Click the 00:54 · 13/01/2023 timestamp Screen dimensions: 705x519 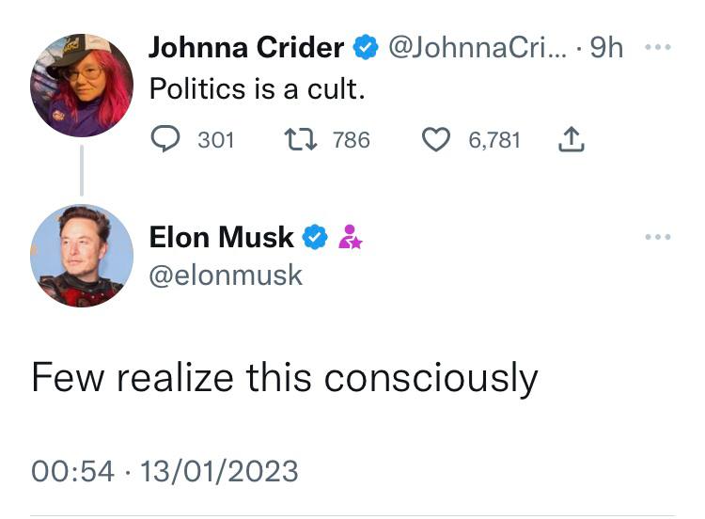[x=164, y=469]
